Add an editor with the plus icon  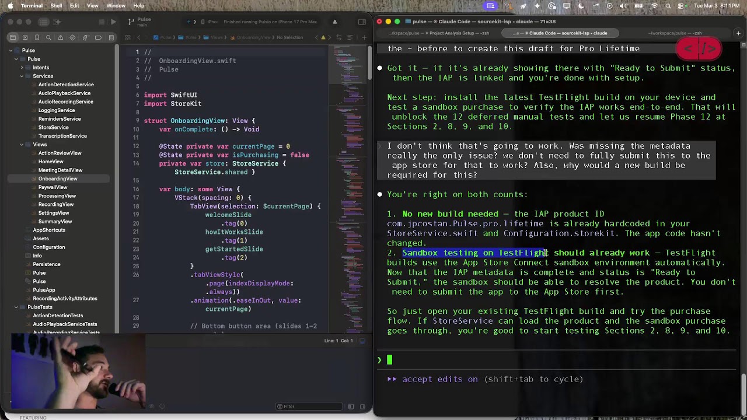click(x=364, y=37)
